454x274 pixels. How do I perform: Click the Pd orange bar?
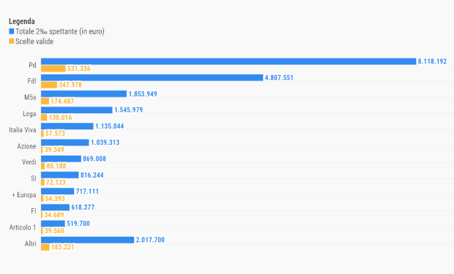(53, 69)
